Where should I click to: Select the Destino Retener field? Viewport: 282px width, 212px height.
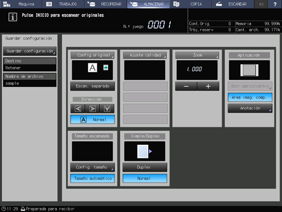[29, 64]
